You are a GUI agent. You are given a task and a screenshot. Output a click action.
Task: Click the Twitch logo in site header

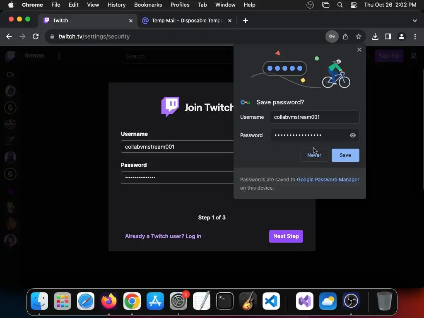[x=10, y=56]
